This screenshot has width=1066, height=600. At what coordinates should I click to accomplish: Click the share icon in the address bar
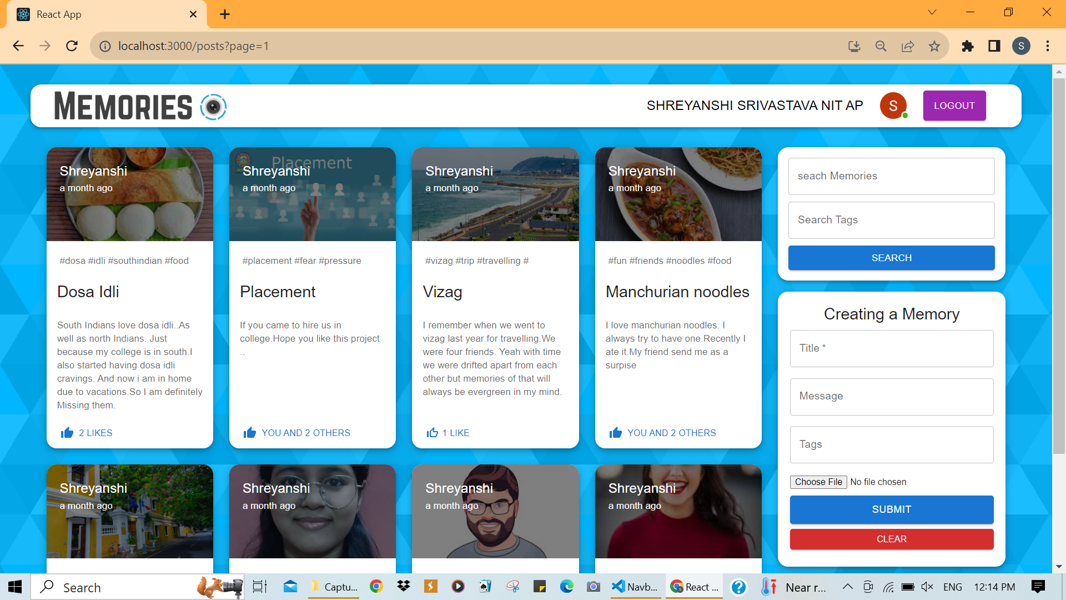908,46
